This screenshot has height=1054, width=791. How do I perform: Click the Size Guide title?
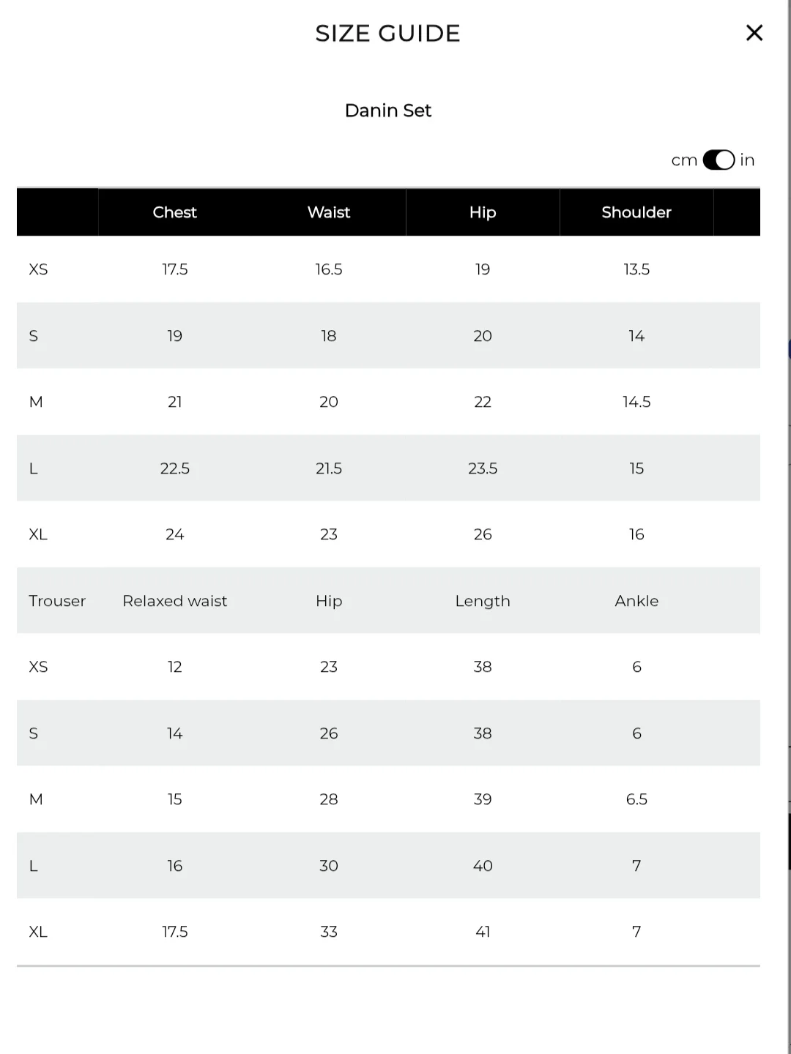click(387, 33)
